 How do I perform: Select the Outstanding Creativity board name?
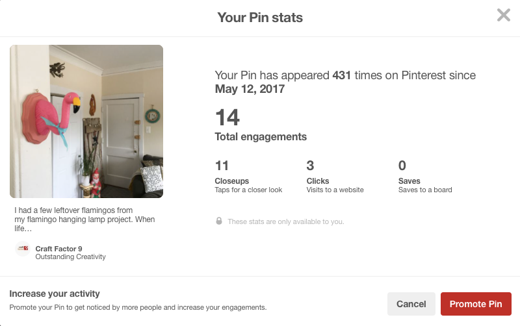tap(70, 257)
